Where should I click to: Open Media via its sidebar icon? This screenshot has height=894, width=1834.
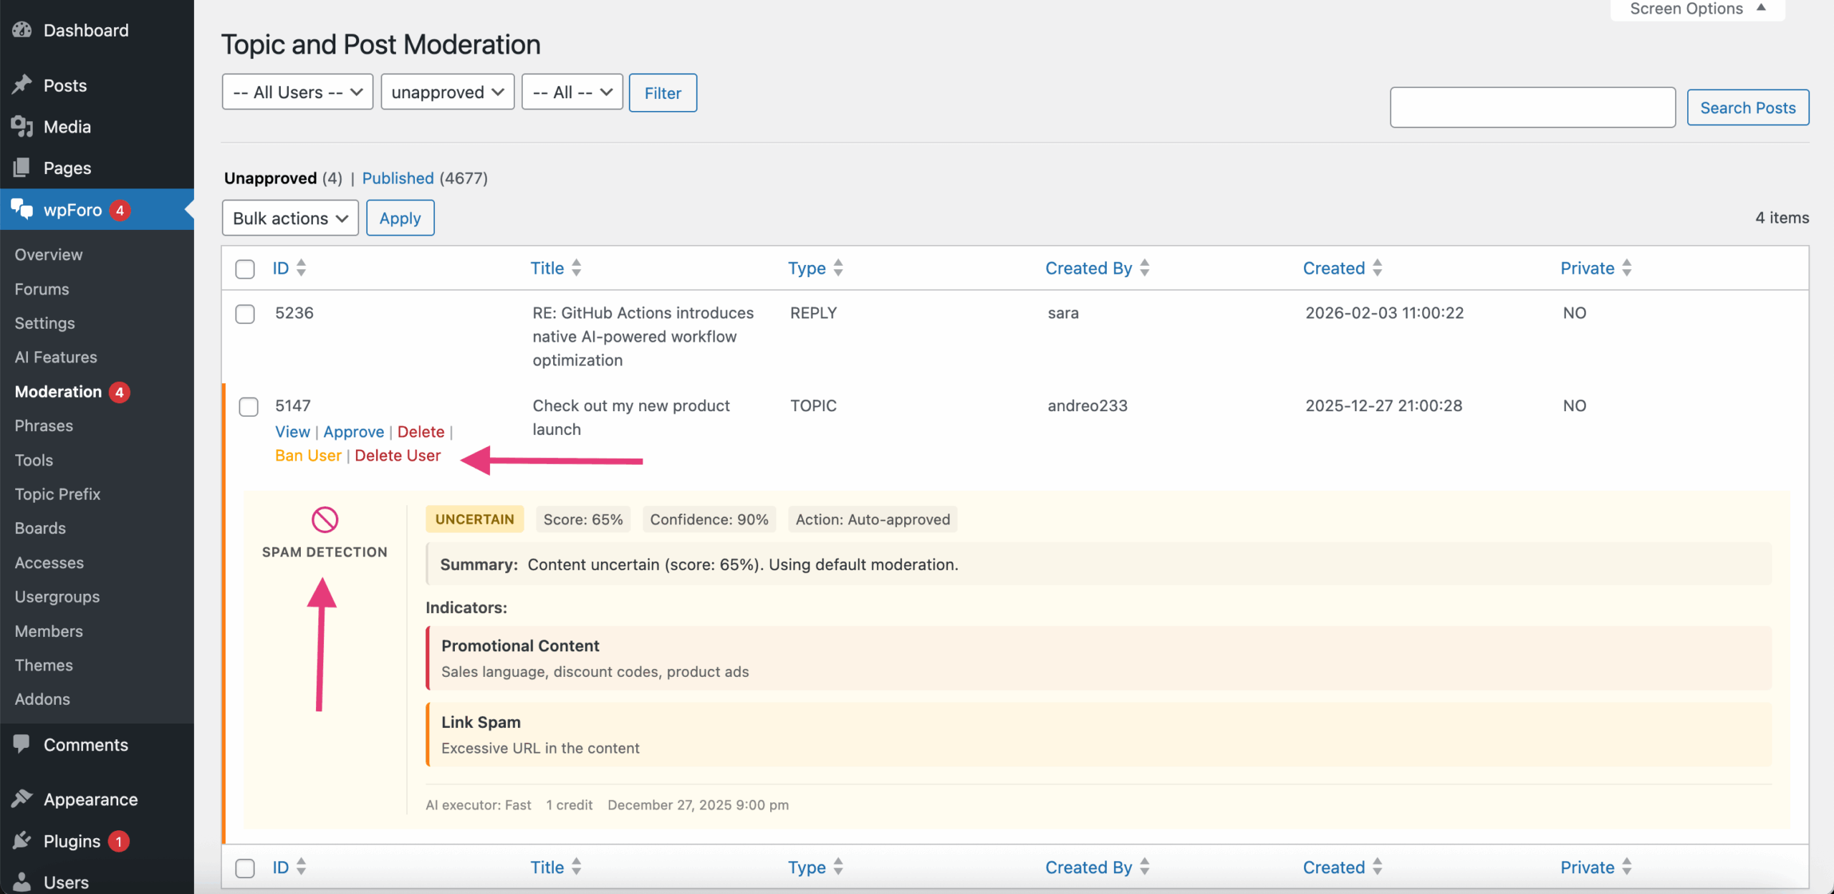22,126
